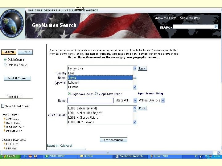Open the ADM1 Codes lookup table link
222x166 pixels.
point(12,119)
